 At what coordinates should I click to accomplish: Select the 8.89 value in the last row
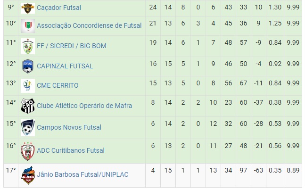coord(293,170)
